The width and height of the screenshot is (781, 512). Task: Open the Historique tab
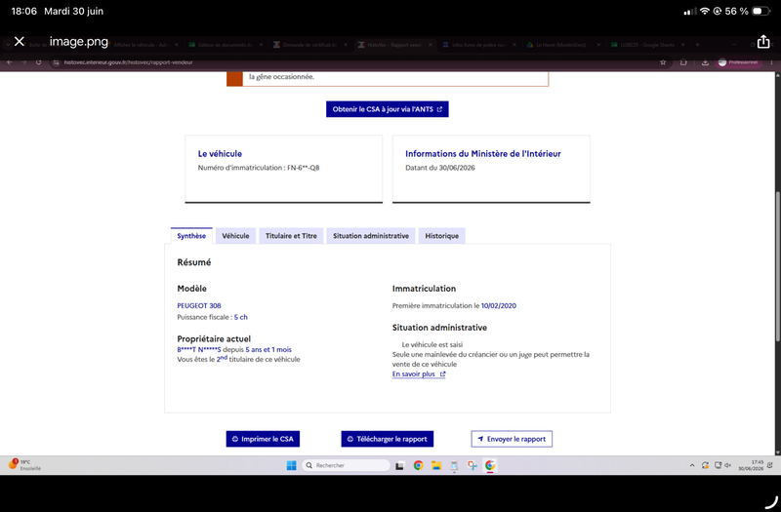441,236
